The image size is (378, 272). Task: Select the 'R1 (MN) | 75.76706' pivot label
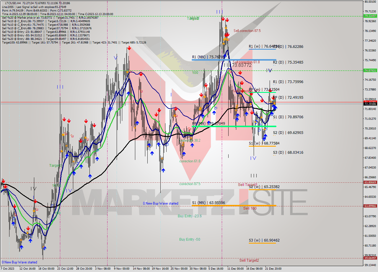(x=208, y=57)
